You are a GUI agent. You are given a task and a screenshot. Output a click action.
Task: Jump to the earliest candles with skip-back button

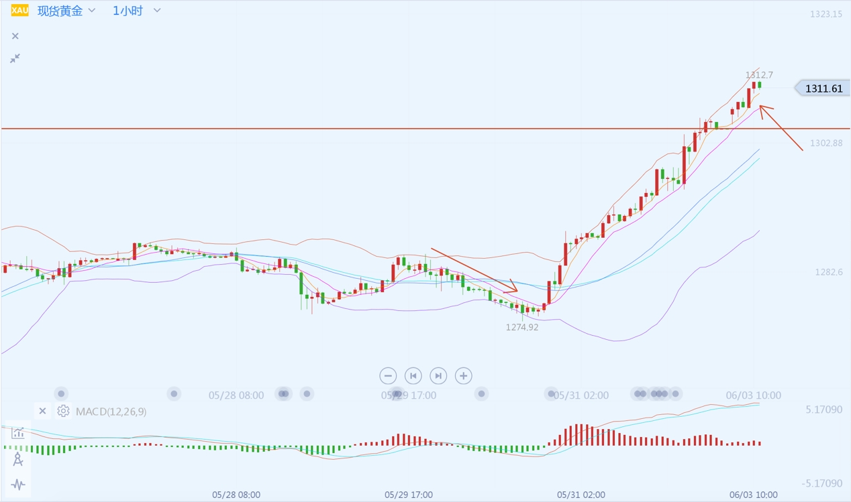tap(413, 375)
